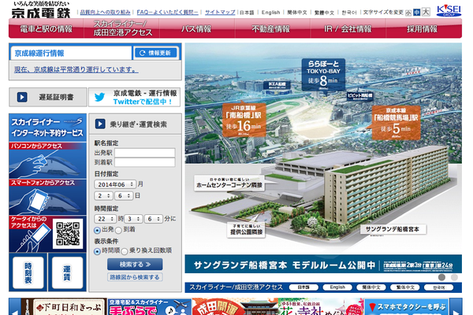Image resolution: width=473 pixels, height=315 pixels.
Task: Open the hour dropdown showing 22
Action: 105,219
